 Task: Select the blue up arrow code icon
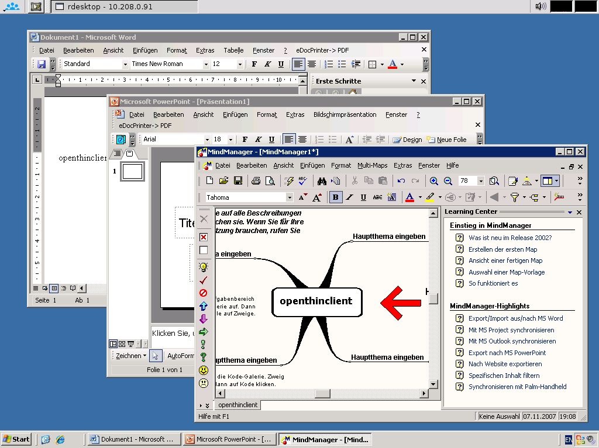coord(204,305)
